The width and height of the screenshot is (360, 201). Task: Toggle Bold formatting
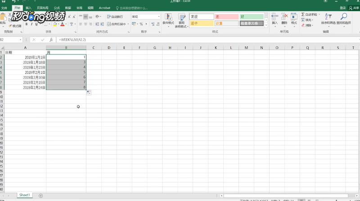pyautogui.click(x=27, y=24)
